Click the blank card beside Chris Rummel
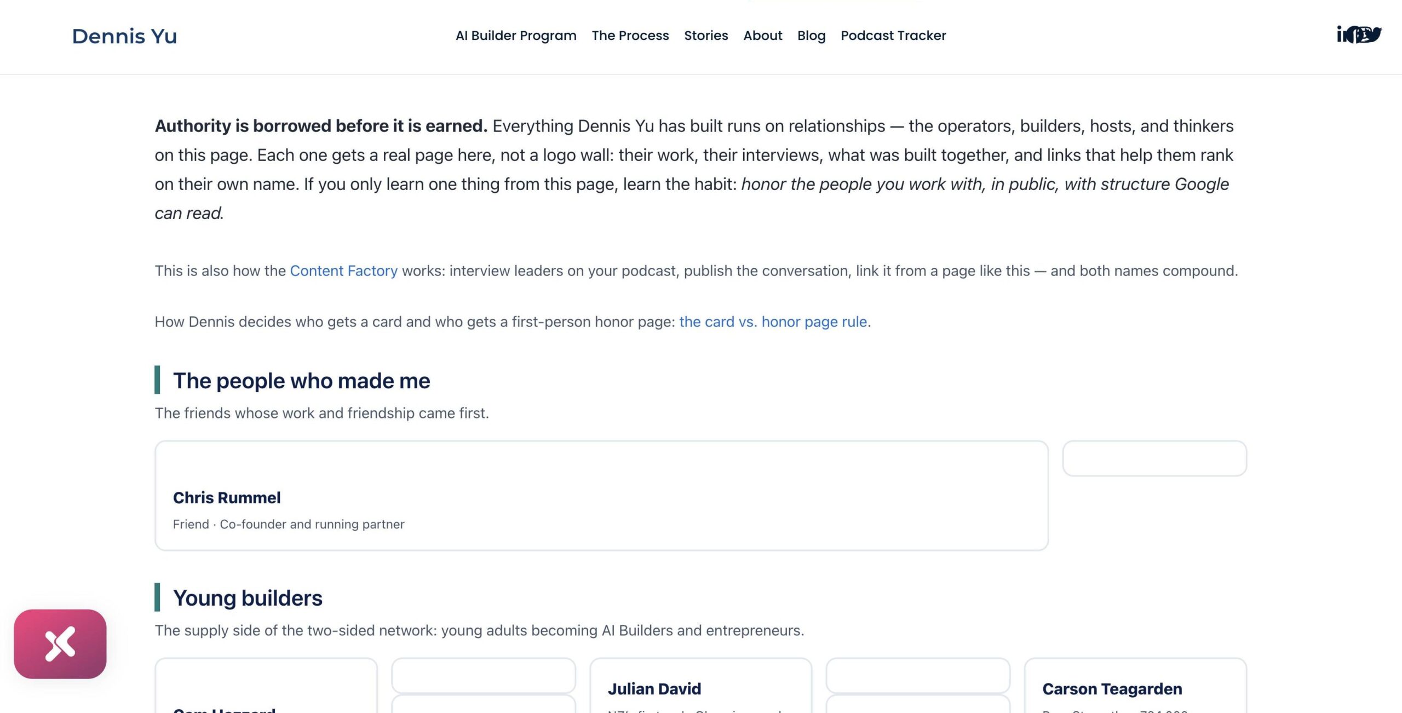Viewport: 1402px width, 713px height. 1154,458
